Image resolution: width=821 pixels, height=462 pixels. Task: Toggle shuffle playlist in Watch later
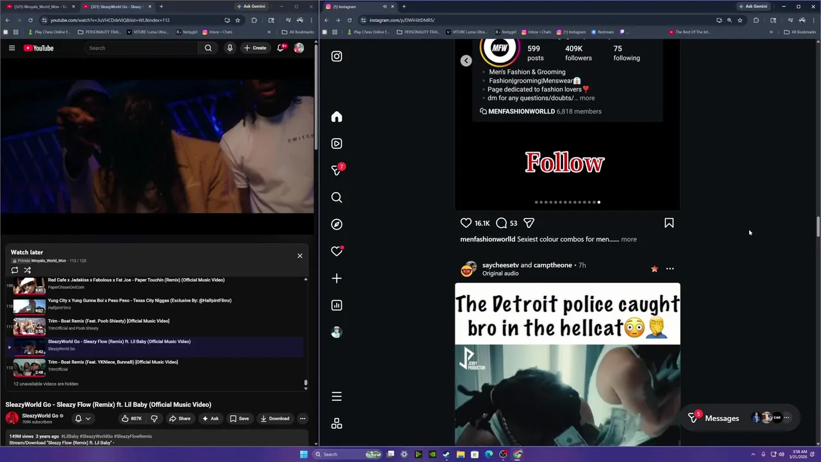pyautogui.click(x=27, y=270)
